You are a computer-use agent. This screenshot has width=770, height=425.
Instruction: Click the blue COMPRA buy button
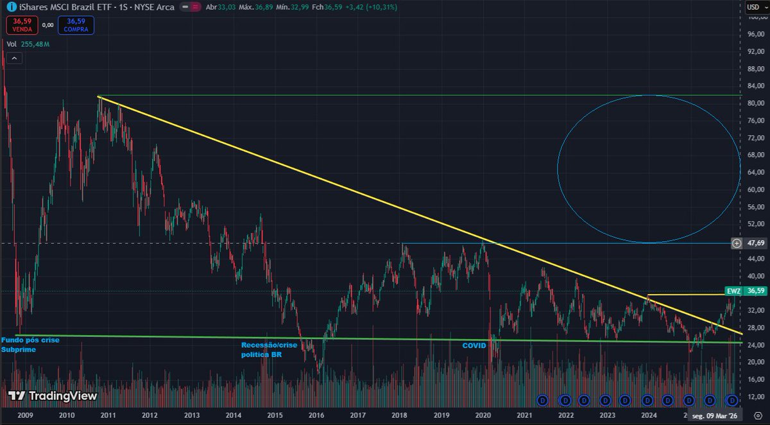click(x=76, y=25)
